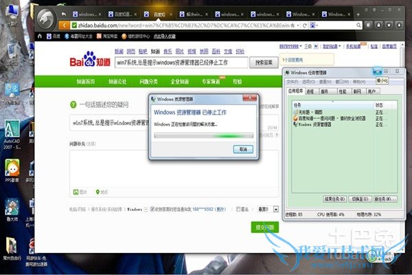This screenshot has width=412, height=275.
Task: Toggle the 匿名 anonymous checkbox
Action: tap(238, 209)
